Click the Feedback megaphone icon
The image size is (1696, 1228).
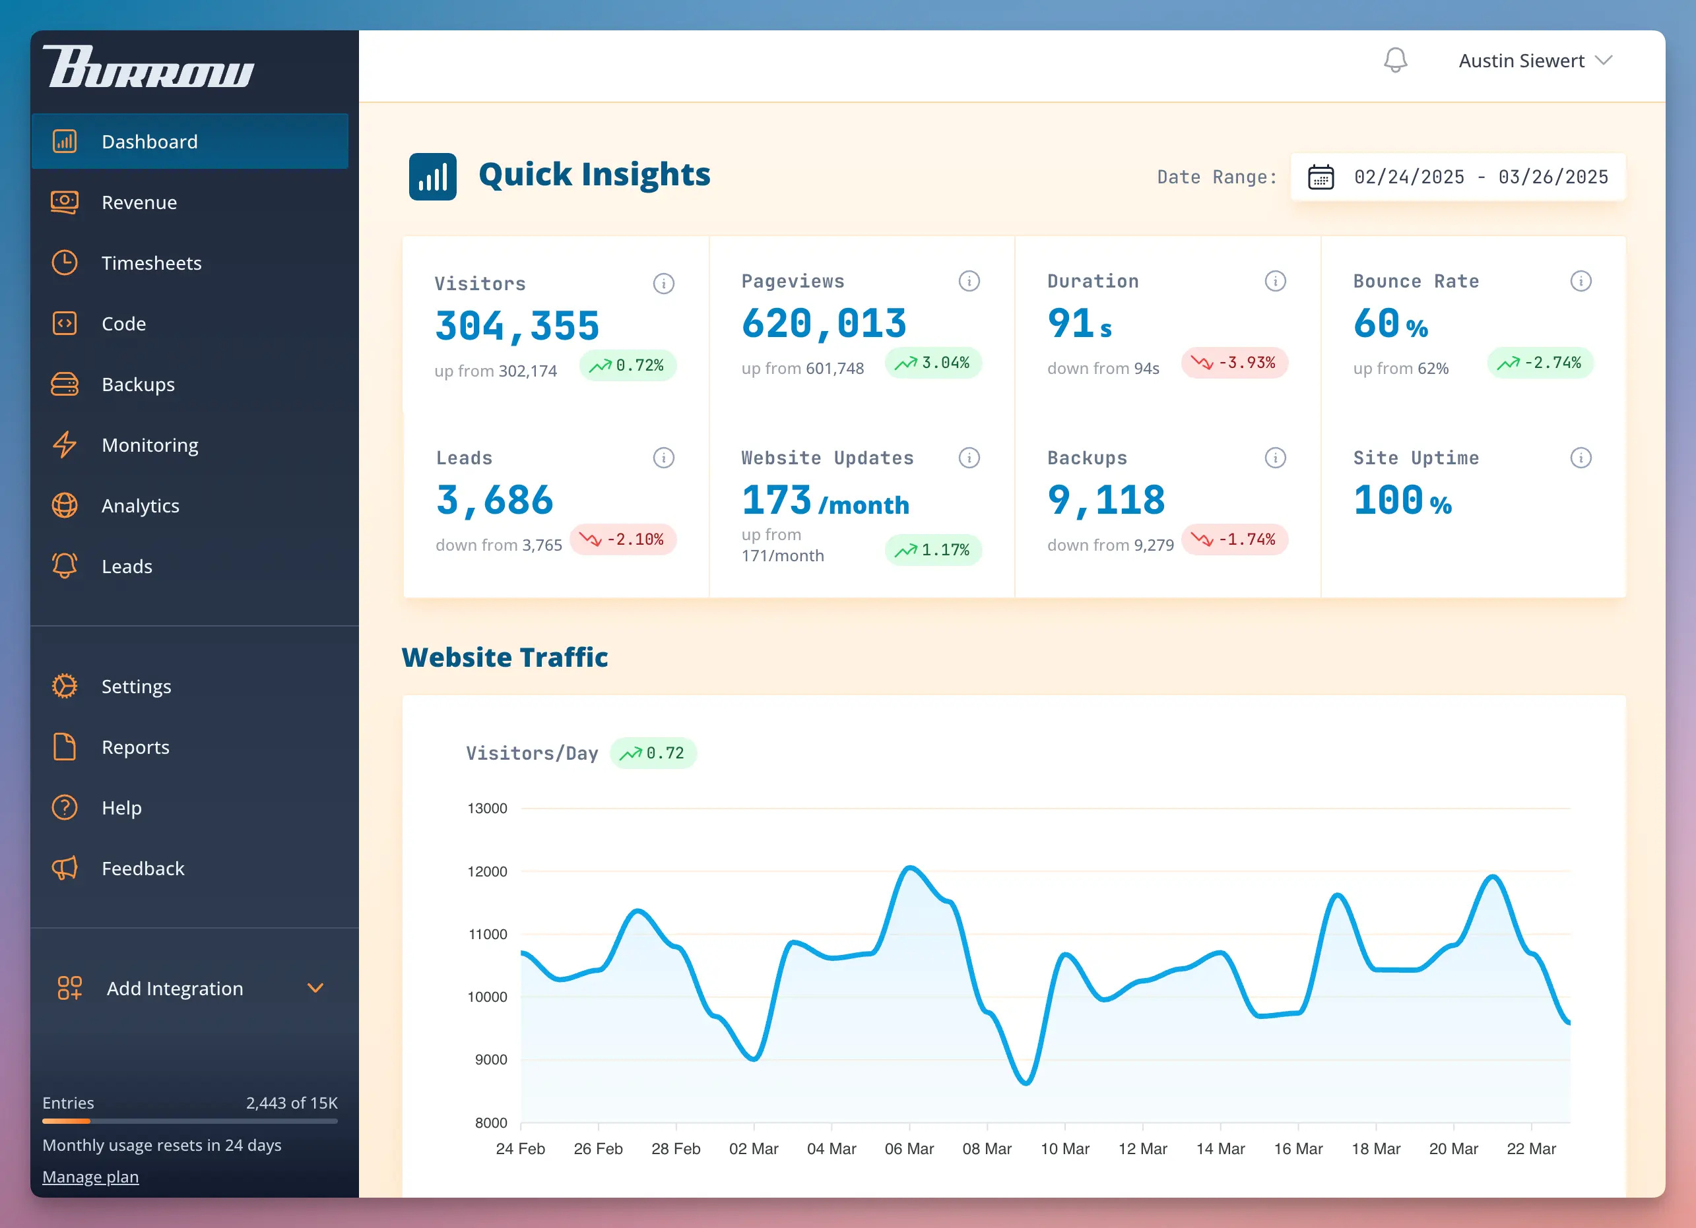coord(64,868)
